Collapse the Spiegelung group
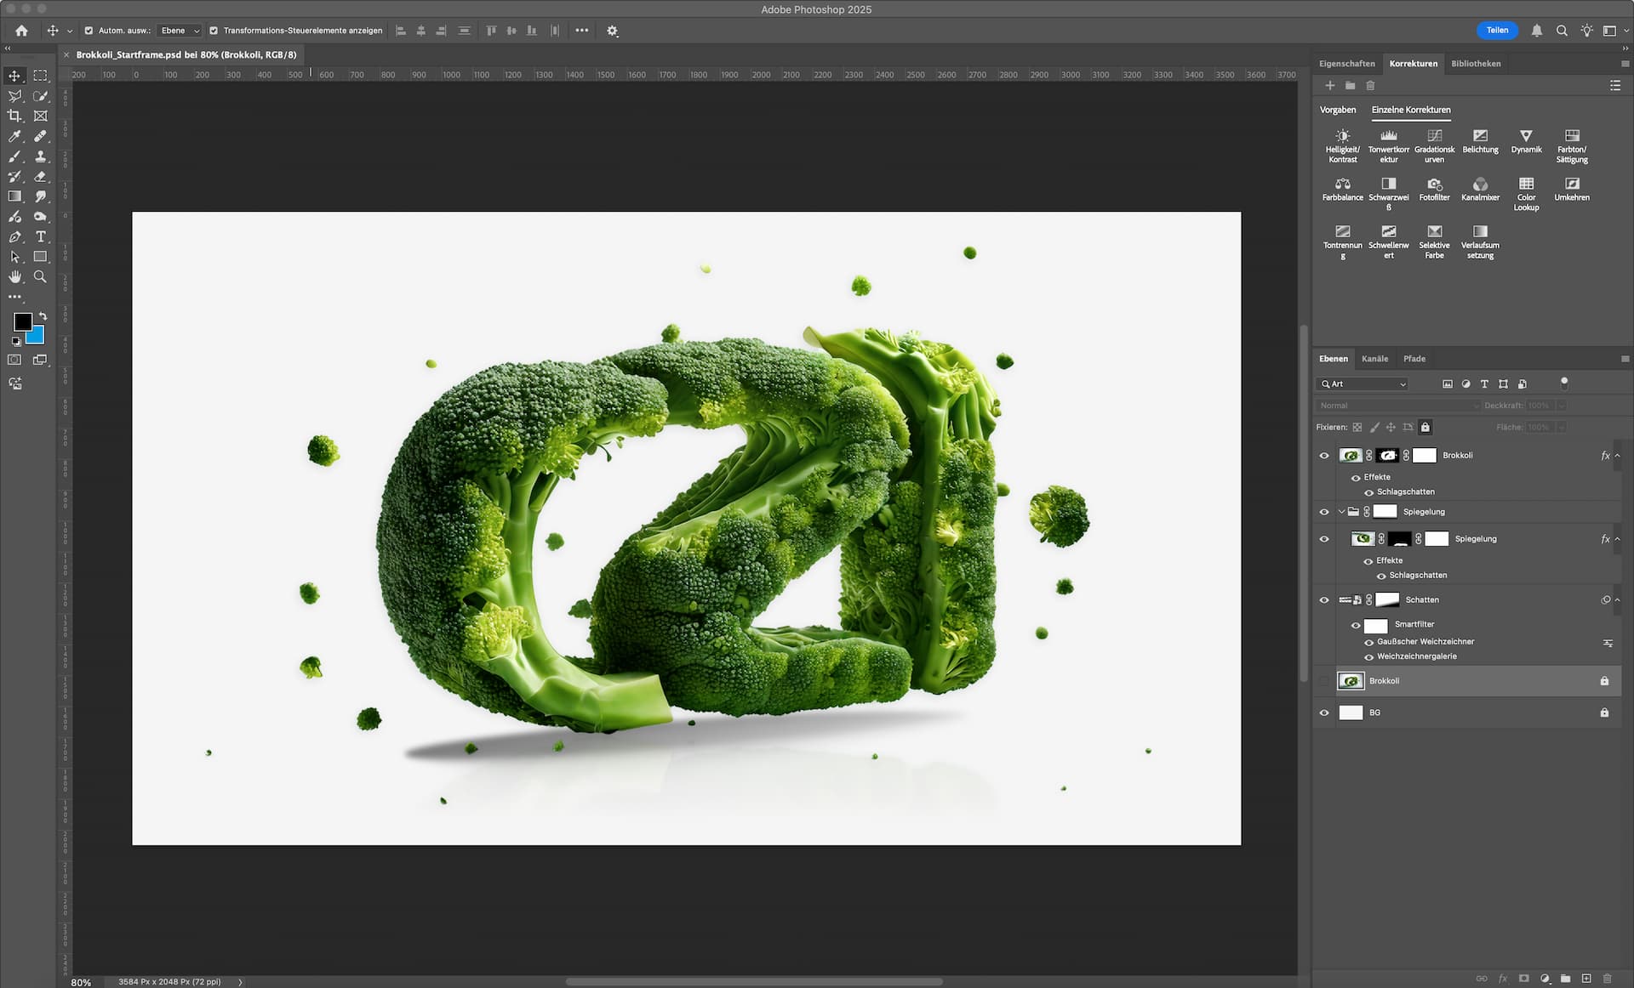 1341,512
